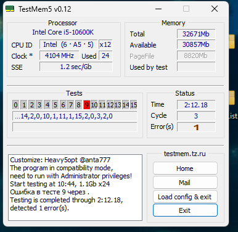Select test number 6 box
The height and width of the screenshot is (232, 238).
tap(63, 105)
